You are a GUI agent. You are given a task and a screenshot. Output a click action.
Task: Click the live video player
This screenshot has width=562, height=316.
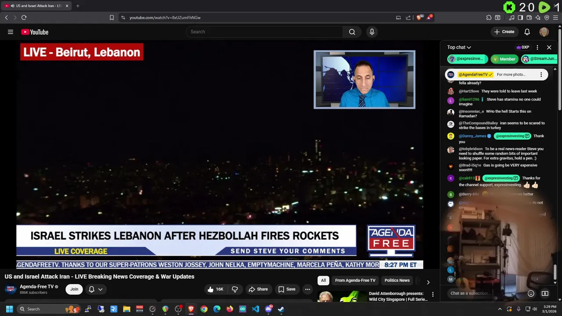(x=220, y=154)
